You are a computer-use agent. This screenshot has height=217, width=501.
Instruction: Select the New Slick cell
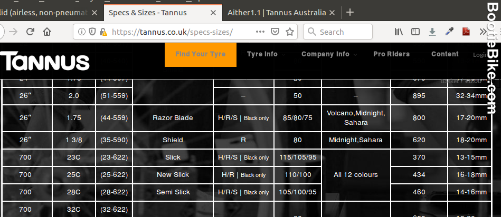click(173, 175)
